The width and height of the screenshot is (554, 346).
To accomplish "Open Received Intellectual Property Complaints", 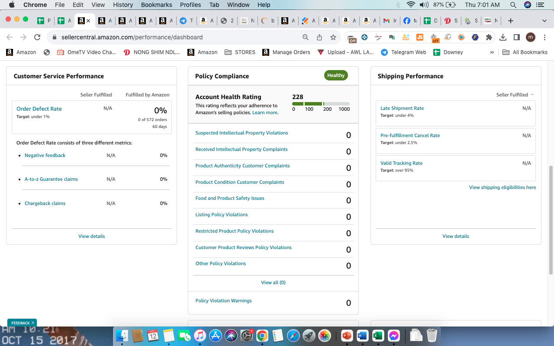I will pyautogui.click(x=242, y=149).
